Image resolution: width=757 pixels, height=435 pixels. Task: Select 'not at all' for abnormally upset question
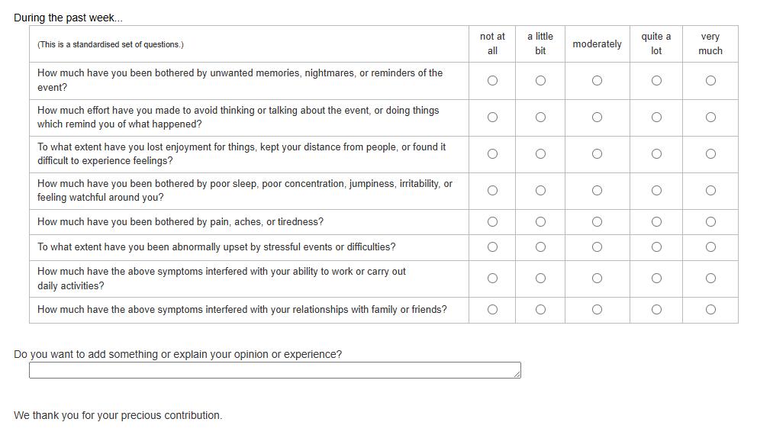(492, 246)
